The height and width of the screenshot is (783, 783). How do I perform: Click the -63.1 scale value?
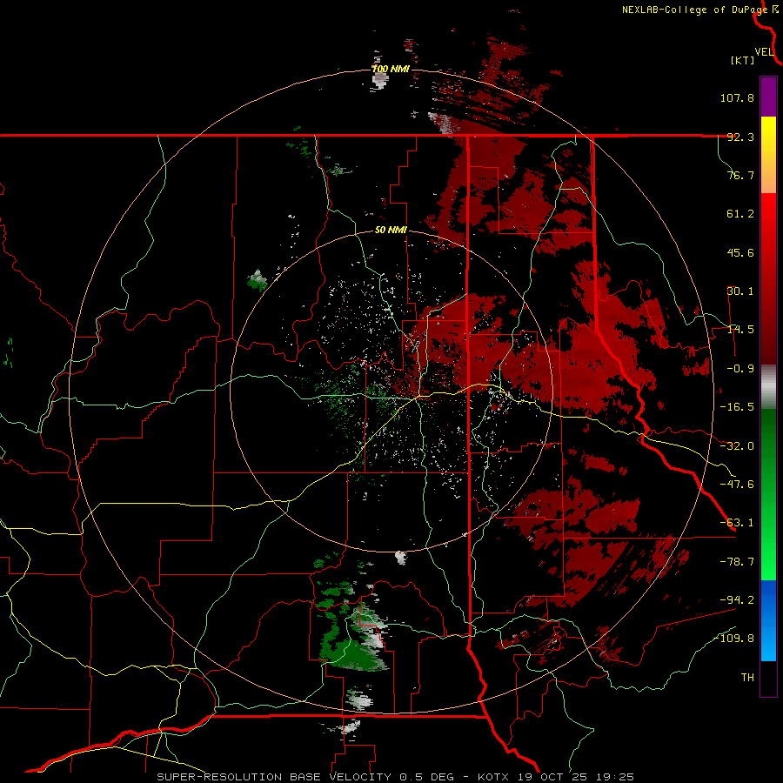(737, 523)
